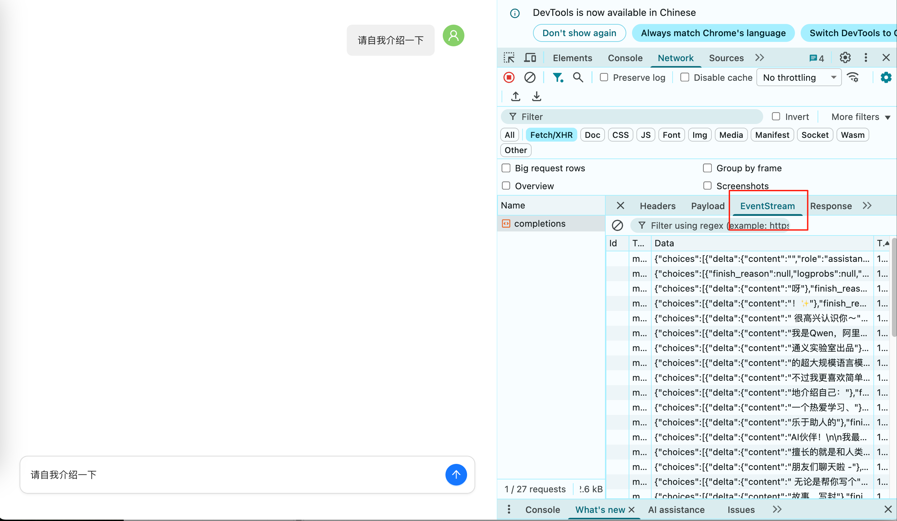The image size is (897, 521).
Task: Click the inspect element selector icon
Action: click(x=509, y=58)
